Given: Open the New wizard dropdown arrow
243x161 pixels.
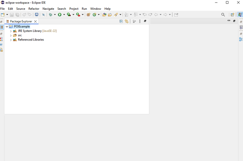Looking at the screenshot, I should 7,15.
